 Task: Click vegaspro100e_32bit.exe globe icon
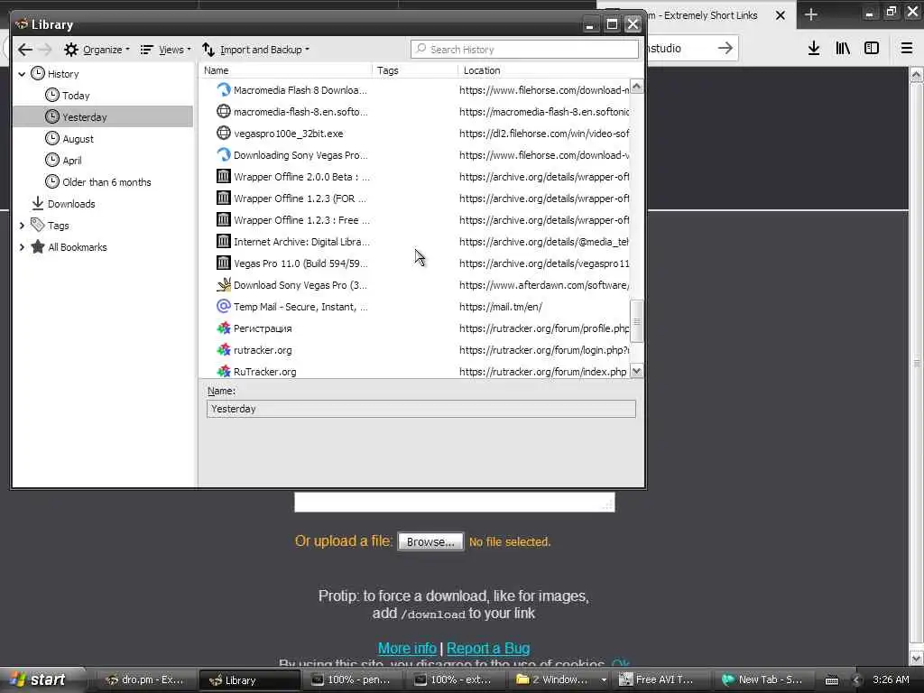tap(224, 134)
